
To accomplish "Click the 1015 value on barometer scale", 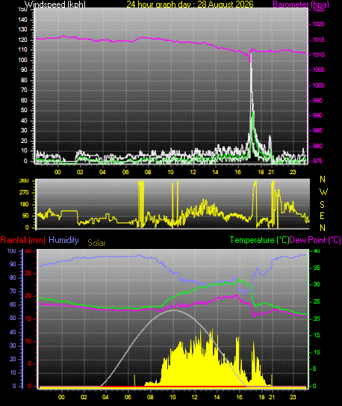I will tap(318, 40).
